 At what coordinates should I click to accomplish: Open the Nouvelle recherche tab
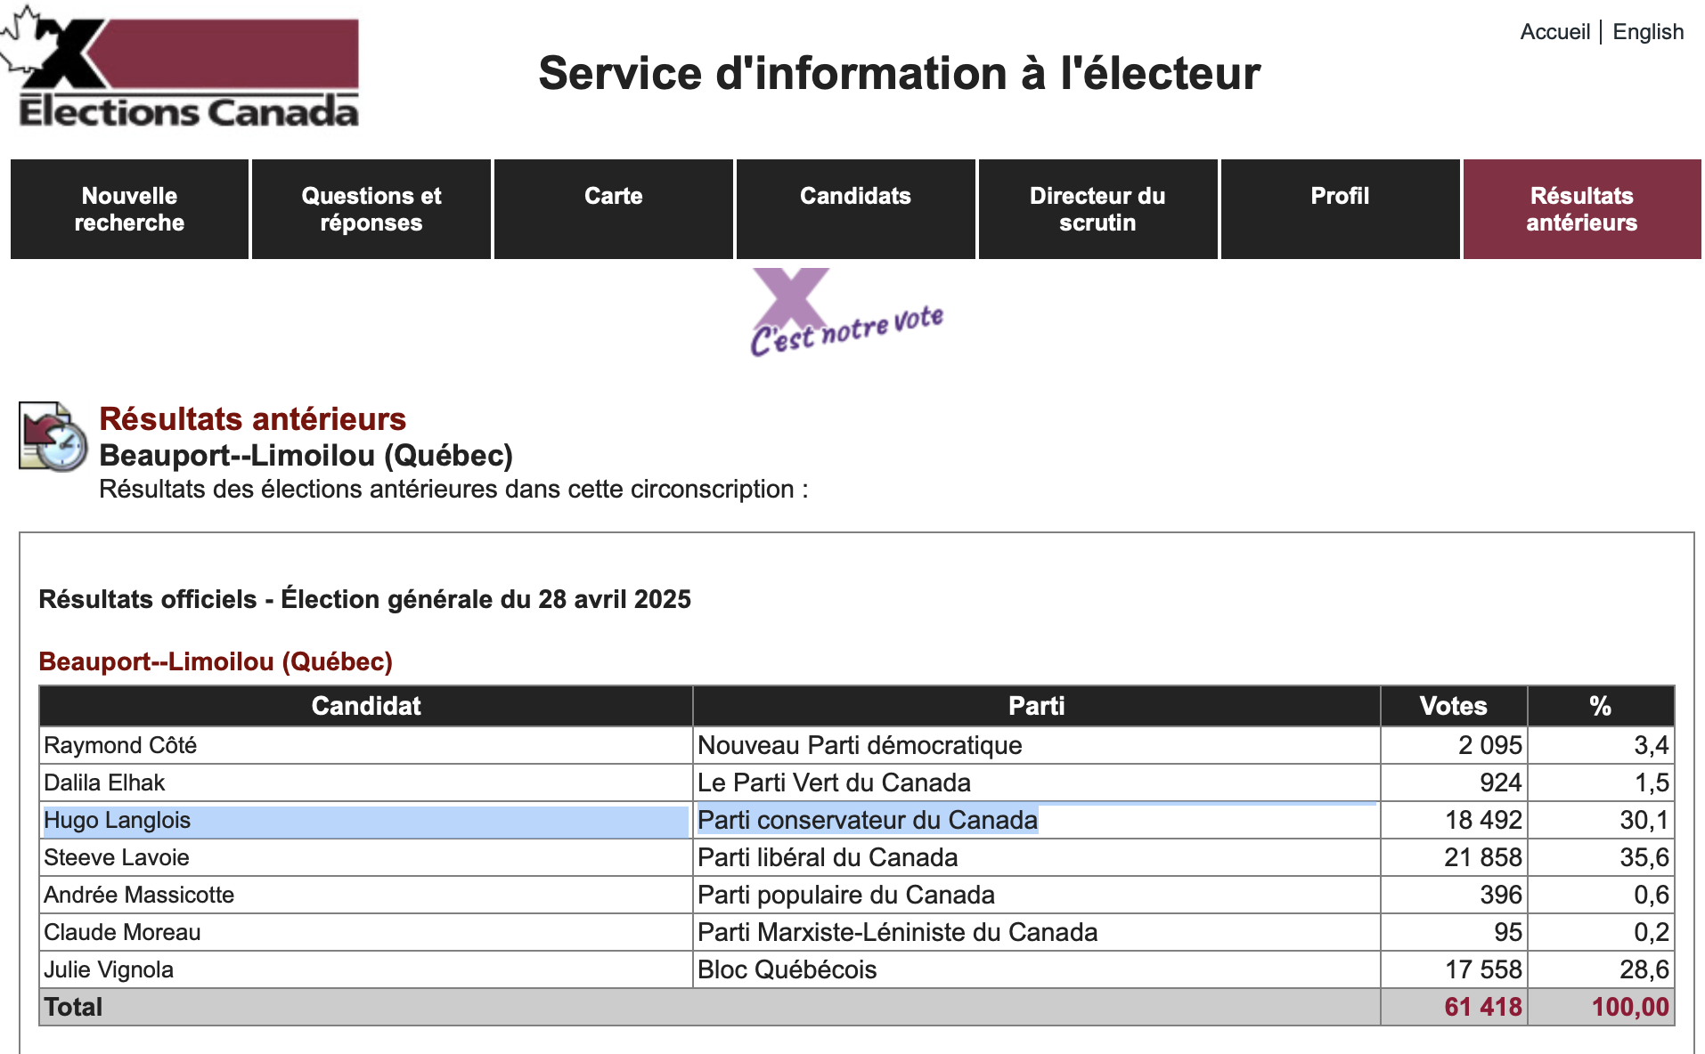coord(129,209)
